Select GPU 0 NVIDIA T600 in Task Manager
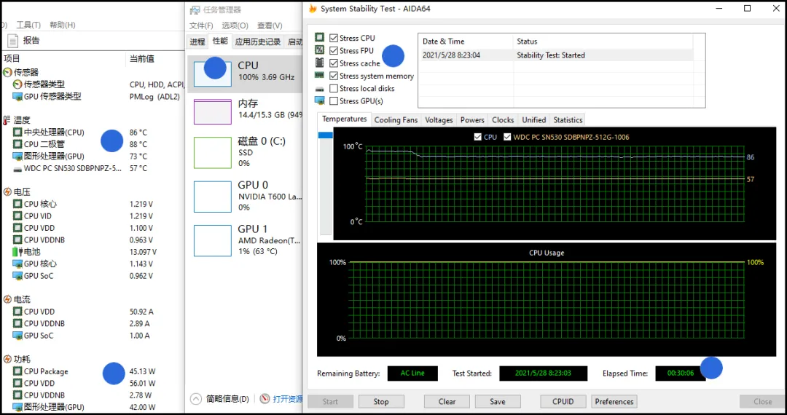The height and width of the screenshot is (415, 787). pyautogui.click(x=245, y=195)
